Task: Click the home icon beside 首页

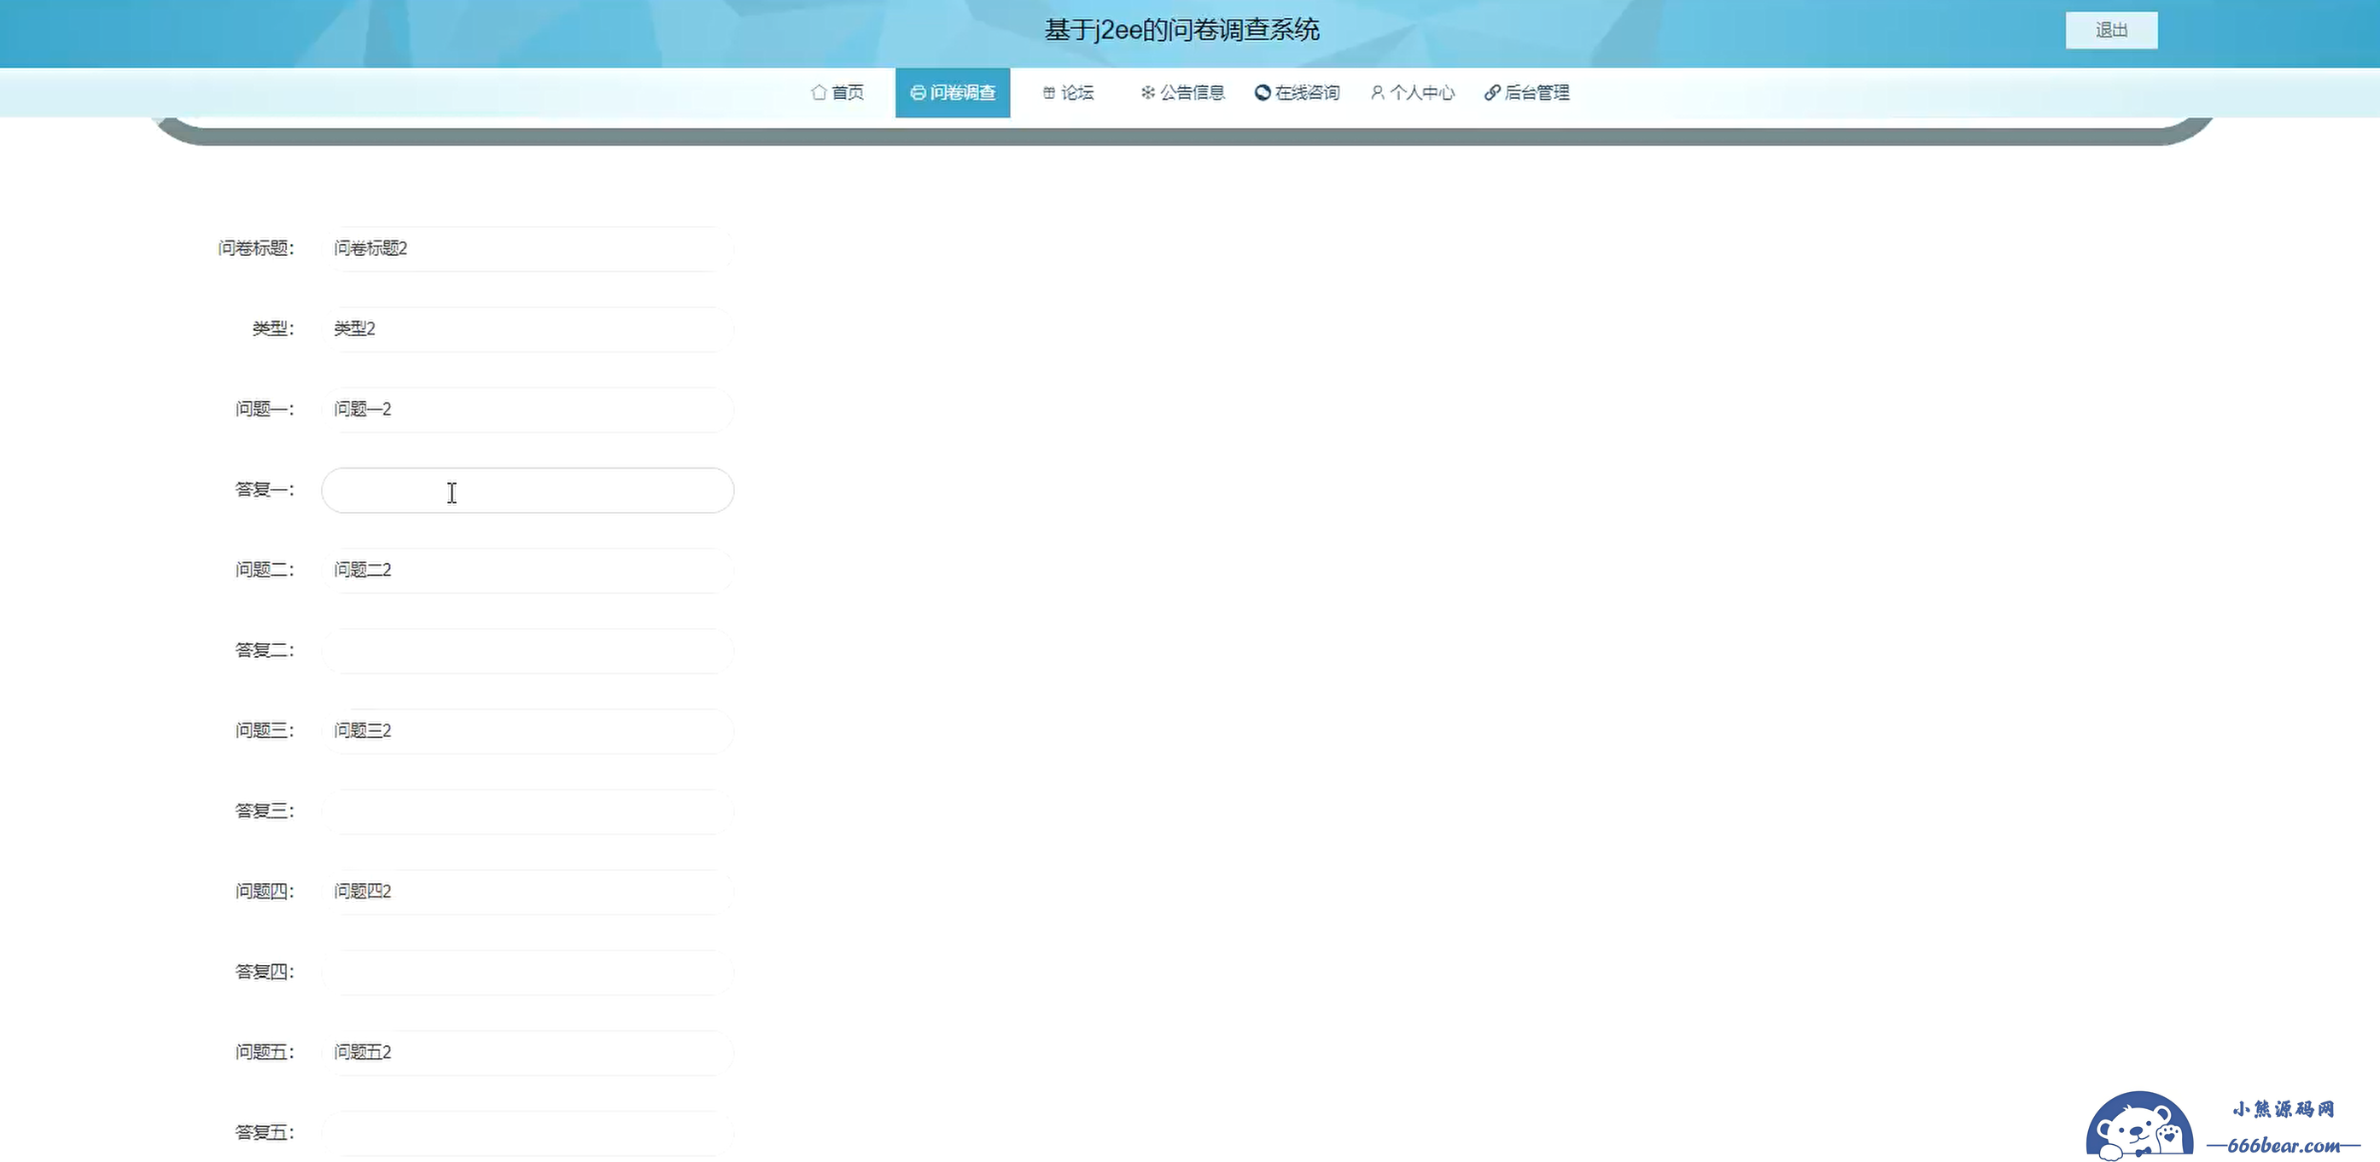Action: pyautogui.click(x=819, y=92)
